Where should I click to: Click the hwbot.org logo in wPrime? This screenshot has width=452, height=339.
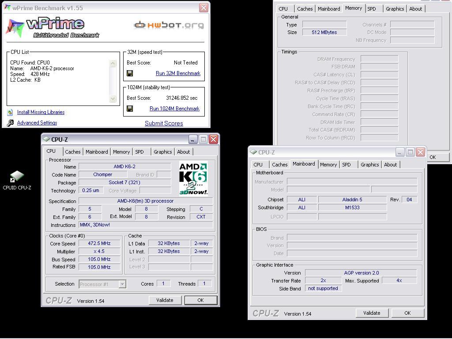[x=169, y=25]
